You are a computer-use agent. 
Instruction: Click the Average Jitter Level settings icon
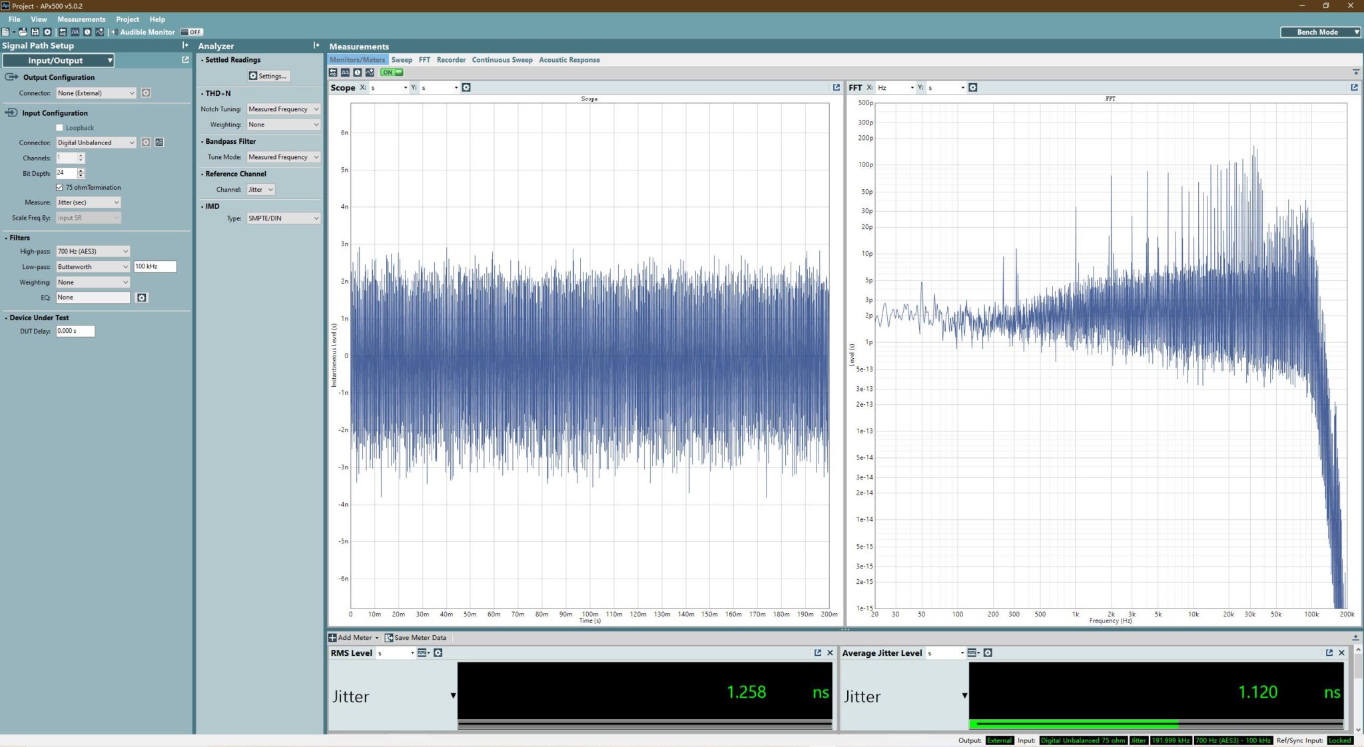(989, 652)
